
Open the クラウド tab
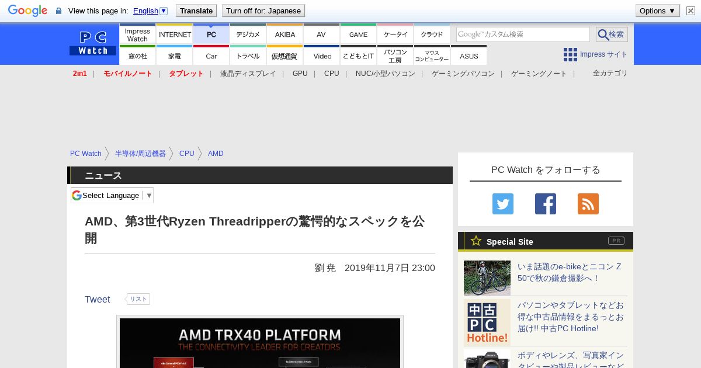432,34
